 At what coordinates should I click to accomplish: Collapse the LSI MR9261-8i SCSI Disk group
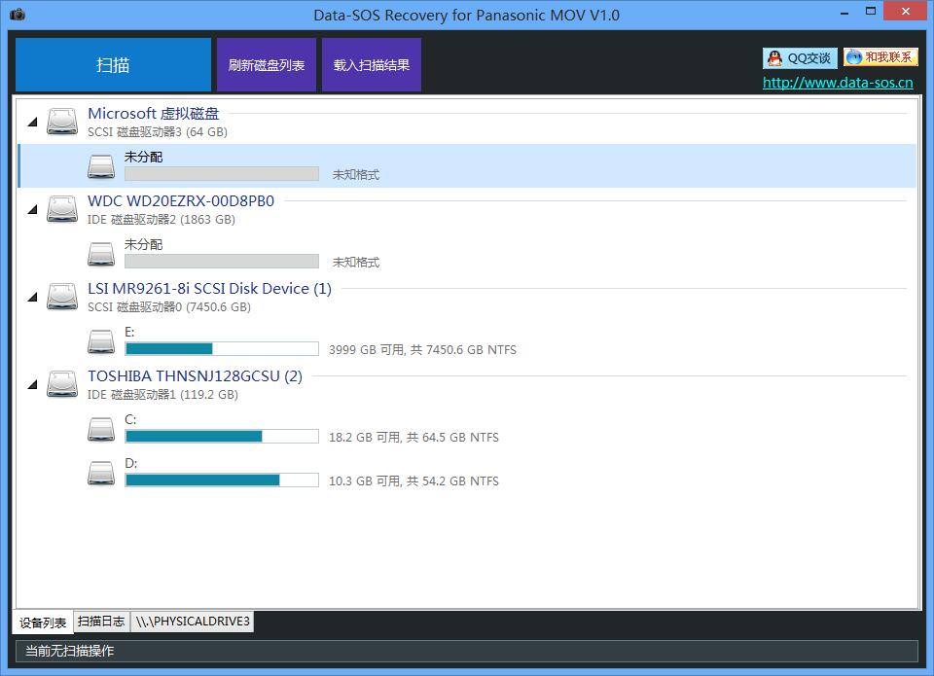[x=32, y=298]
